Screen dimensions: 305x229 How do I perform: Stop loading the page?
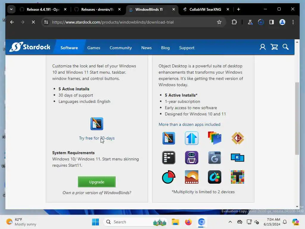point(33,22)
